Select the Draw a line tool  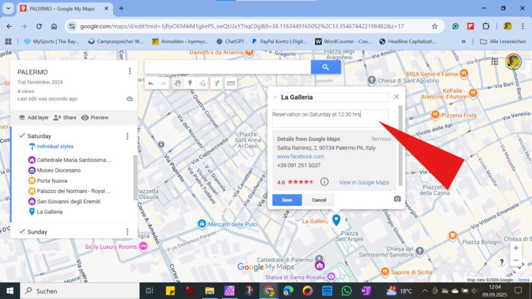point(203,83)
